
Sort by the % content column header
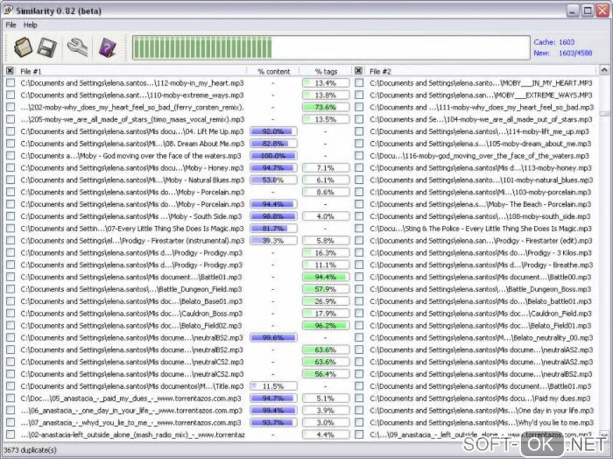[273, 71]
